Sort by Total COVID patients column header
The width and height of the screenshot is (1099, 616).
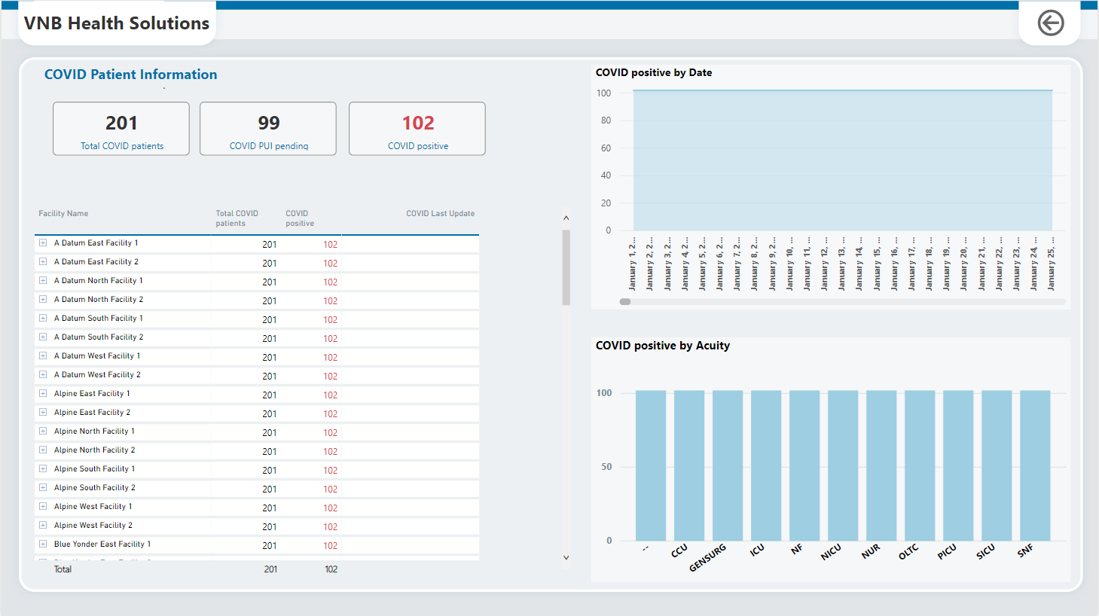[237, 218]
